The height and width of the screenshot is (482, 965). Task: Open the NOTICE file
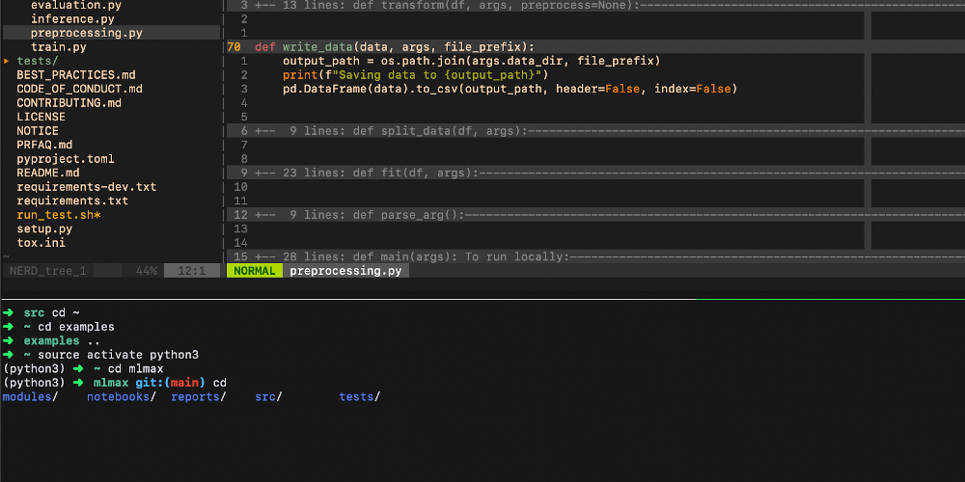pyautogui.click(x=38, y=131)
